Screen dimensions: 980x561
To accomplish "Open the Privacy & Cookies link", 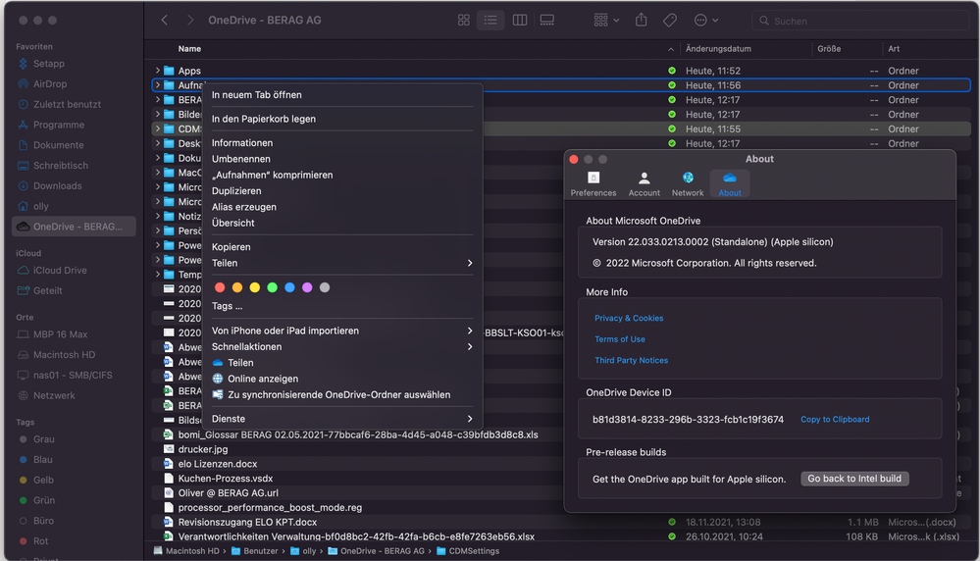I will 629,318.
